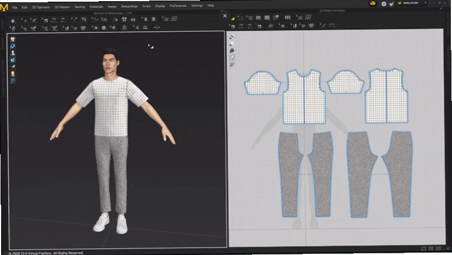Click the grid icon at the end of the 3D toolbar's first row
This screenshot has width=452, height=255.
174,18
